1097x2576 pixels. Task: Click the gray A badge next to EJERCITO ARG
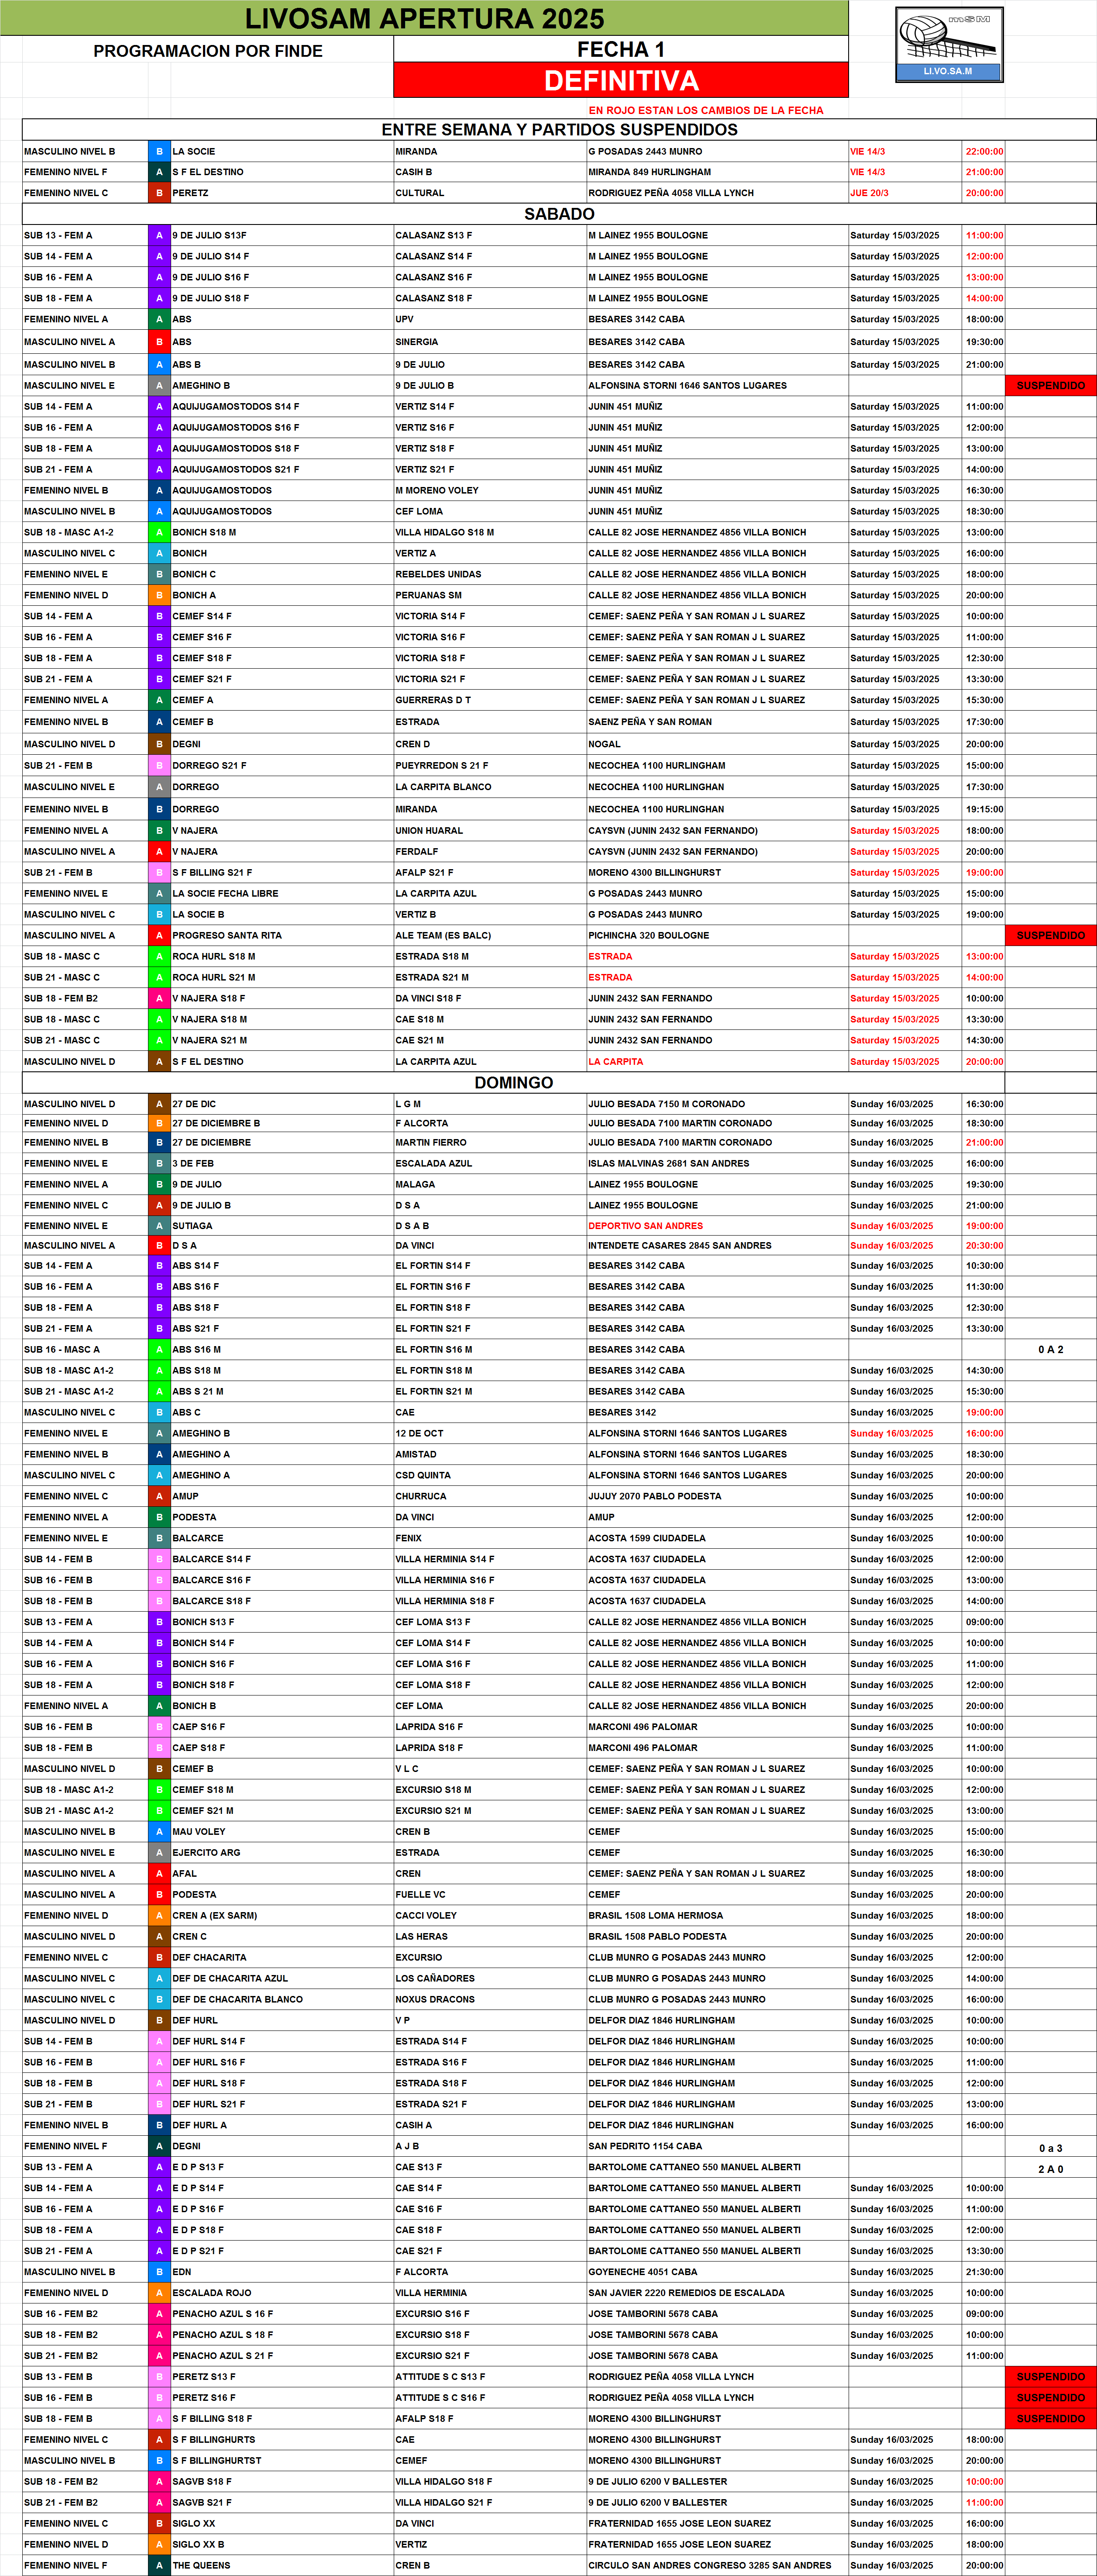click(159, 1852)
